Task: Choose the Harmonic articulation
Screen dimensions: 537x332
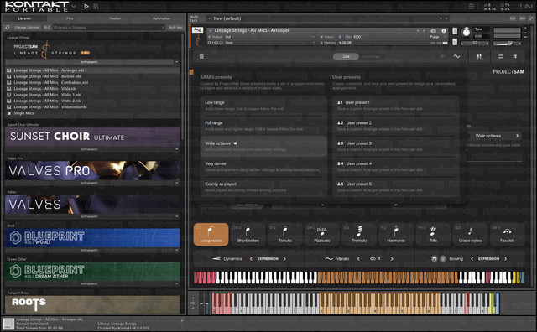Action: (396, 234)
